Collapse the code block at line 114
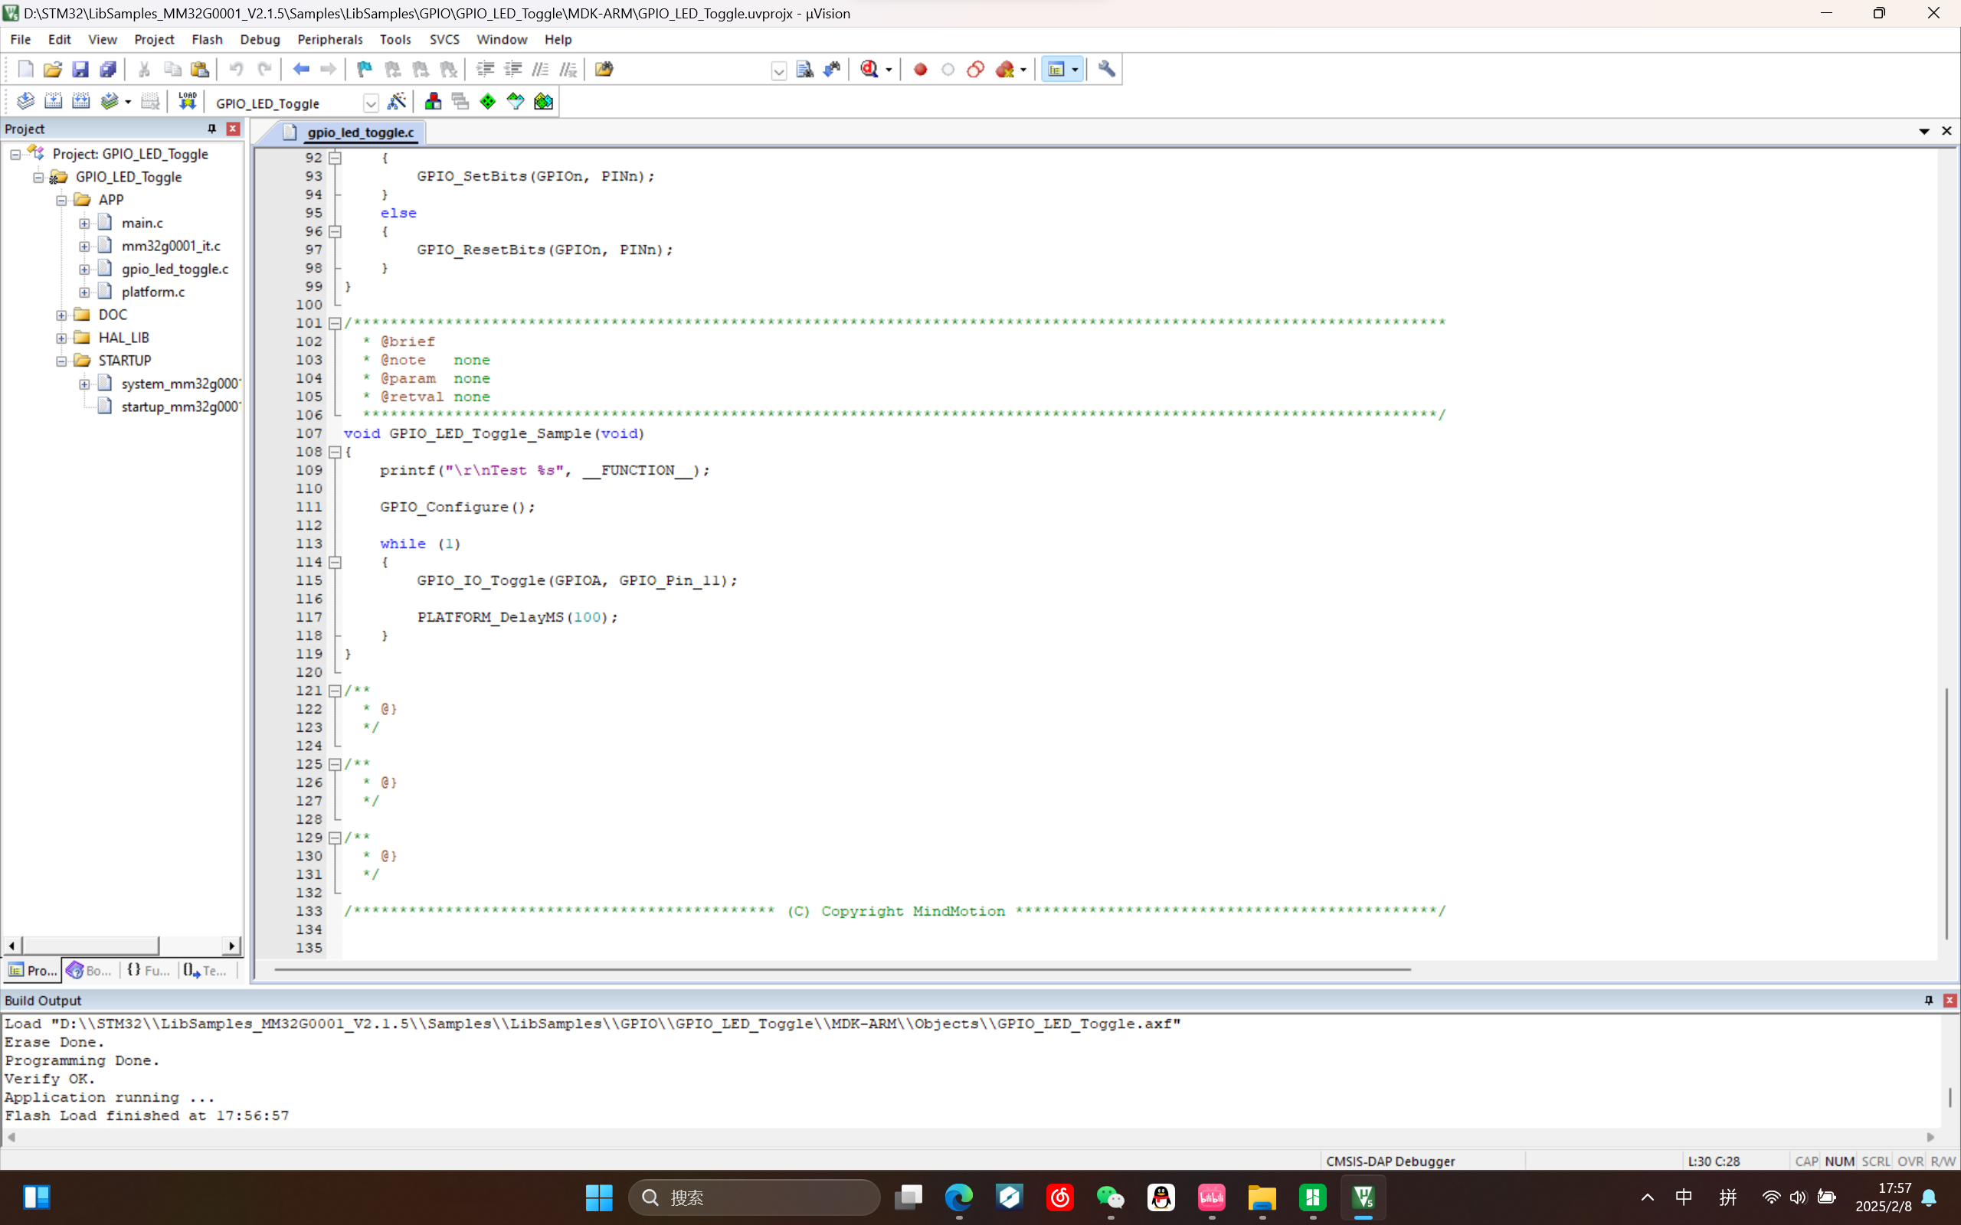The width and height of the screenshot is (1961, 1225). (x=335, y=562)
